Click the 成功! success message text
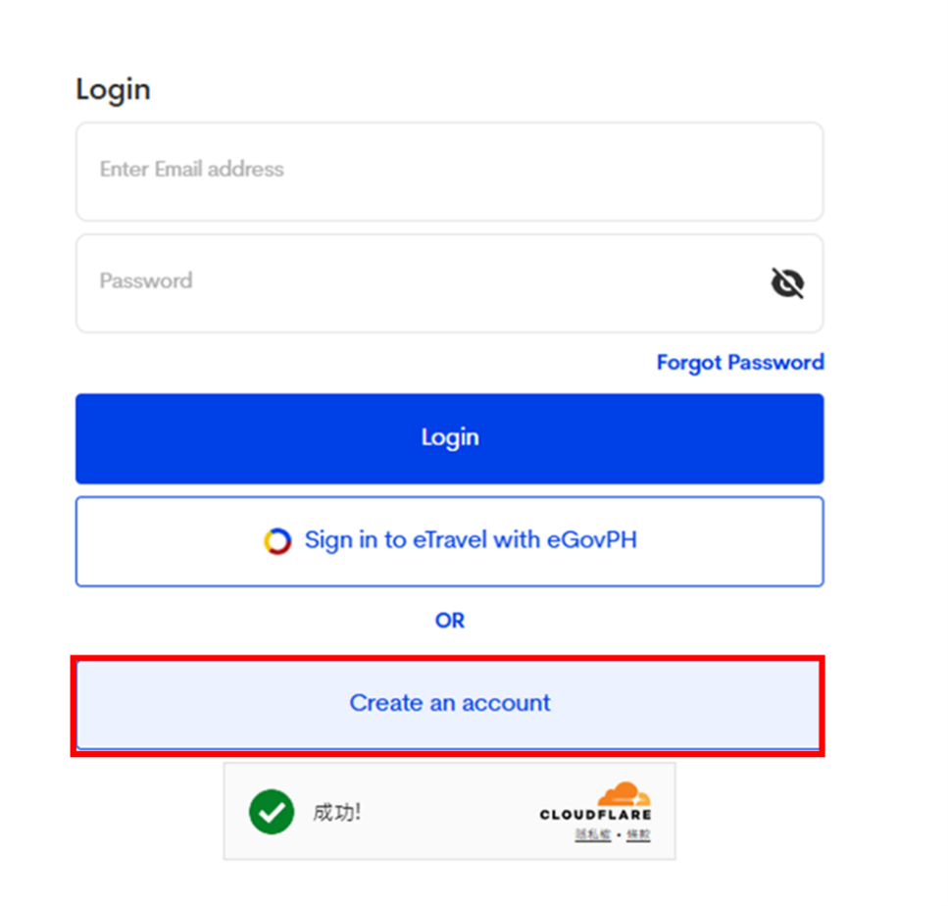 pos(336,812)
